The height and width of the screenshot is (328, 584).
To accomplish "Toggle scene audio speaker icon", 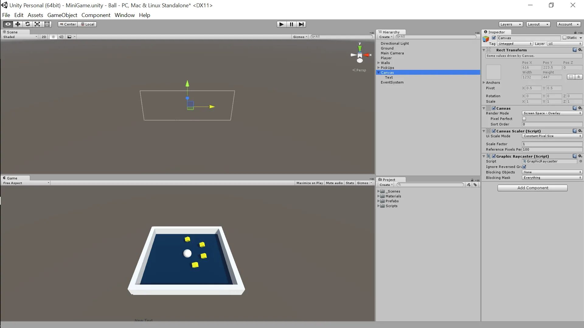I will (61, 37).
